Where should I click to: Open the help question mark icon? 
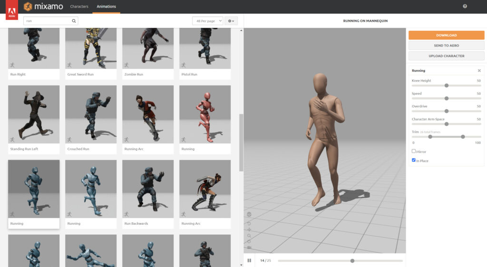pos(465,7)
